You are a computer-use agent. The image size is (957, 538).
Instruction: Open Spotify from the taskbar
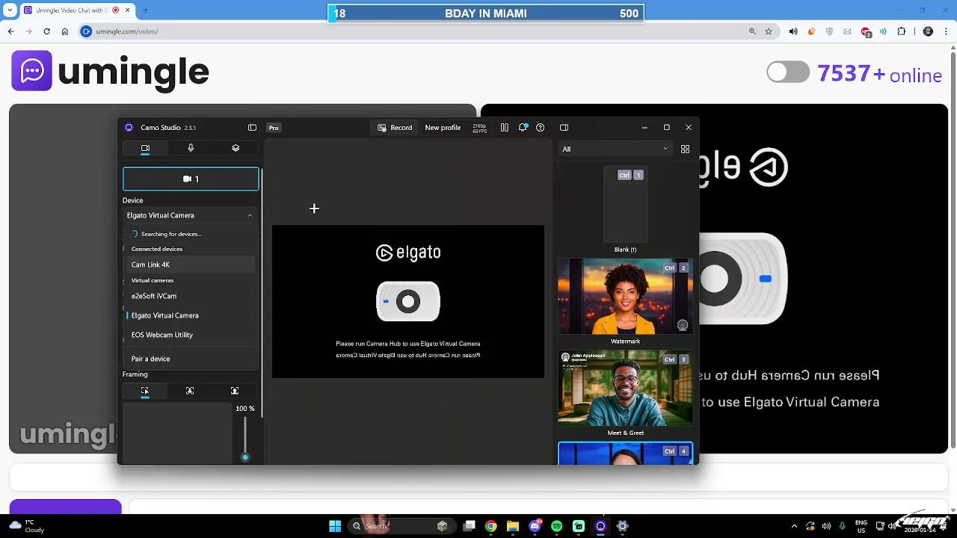tap(557, 526)
